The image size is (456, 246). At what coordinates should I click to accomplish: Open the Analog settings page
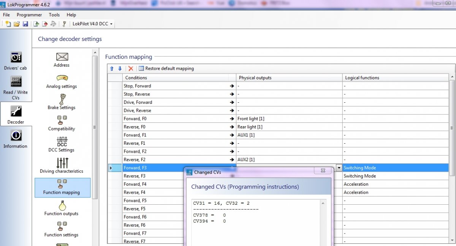[62, 81]
